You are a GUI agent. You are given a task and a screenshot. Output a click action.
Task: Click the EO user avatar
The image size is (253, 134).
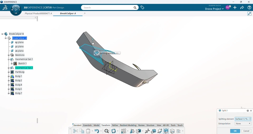227,7
